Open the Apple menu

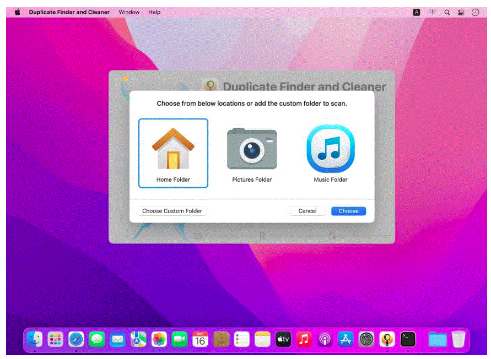click(18, 12)
